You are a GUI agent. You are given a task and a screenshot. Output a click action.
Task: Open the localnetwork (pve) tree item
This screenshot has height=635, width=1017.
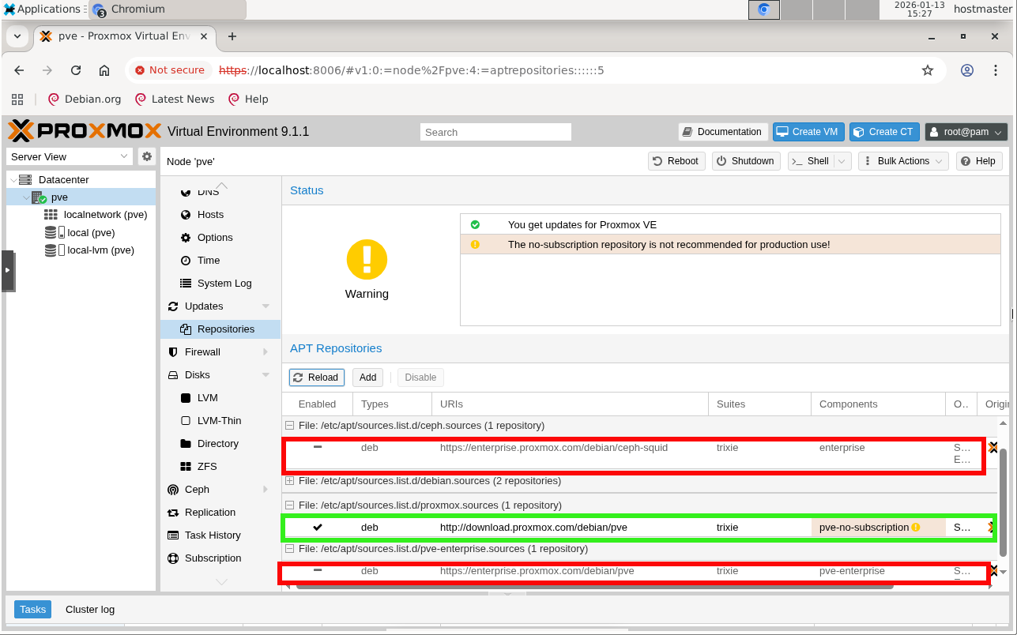pyautogui.click(x=104, y=214)
